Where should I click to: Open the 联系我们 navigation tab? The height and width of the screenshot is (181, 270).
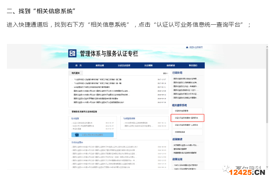tap(191, 66)
